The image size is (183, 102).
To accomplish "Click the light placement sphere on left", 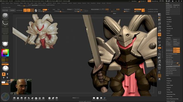I will tap(5, 69).
